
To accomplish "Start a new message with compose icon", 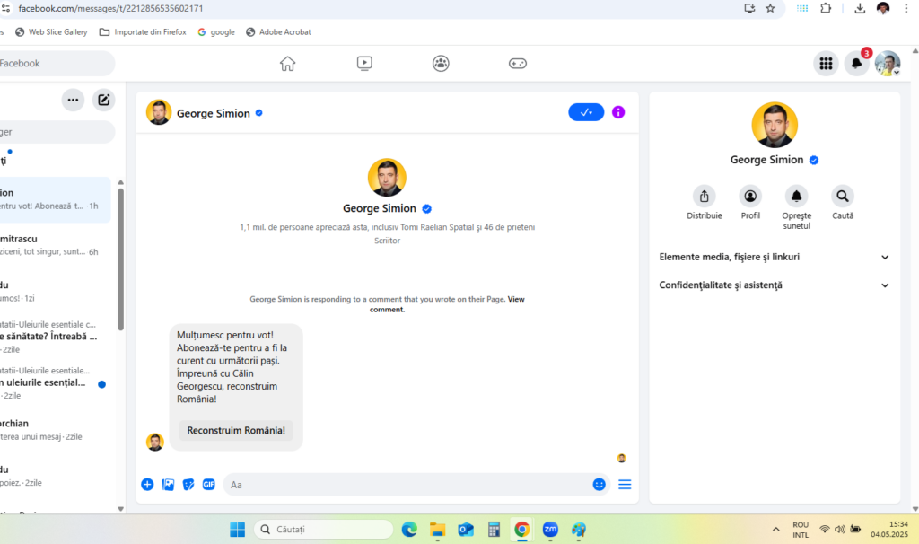I will coord(104,100).
